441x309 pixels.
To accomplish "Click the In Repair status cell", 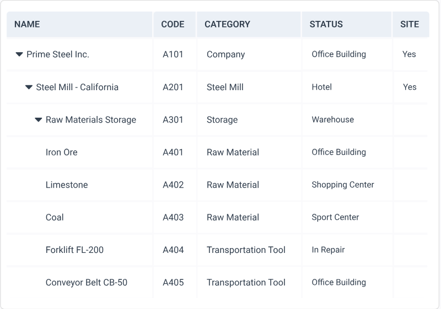I will pyautogui.click(x=328, y=250).
